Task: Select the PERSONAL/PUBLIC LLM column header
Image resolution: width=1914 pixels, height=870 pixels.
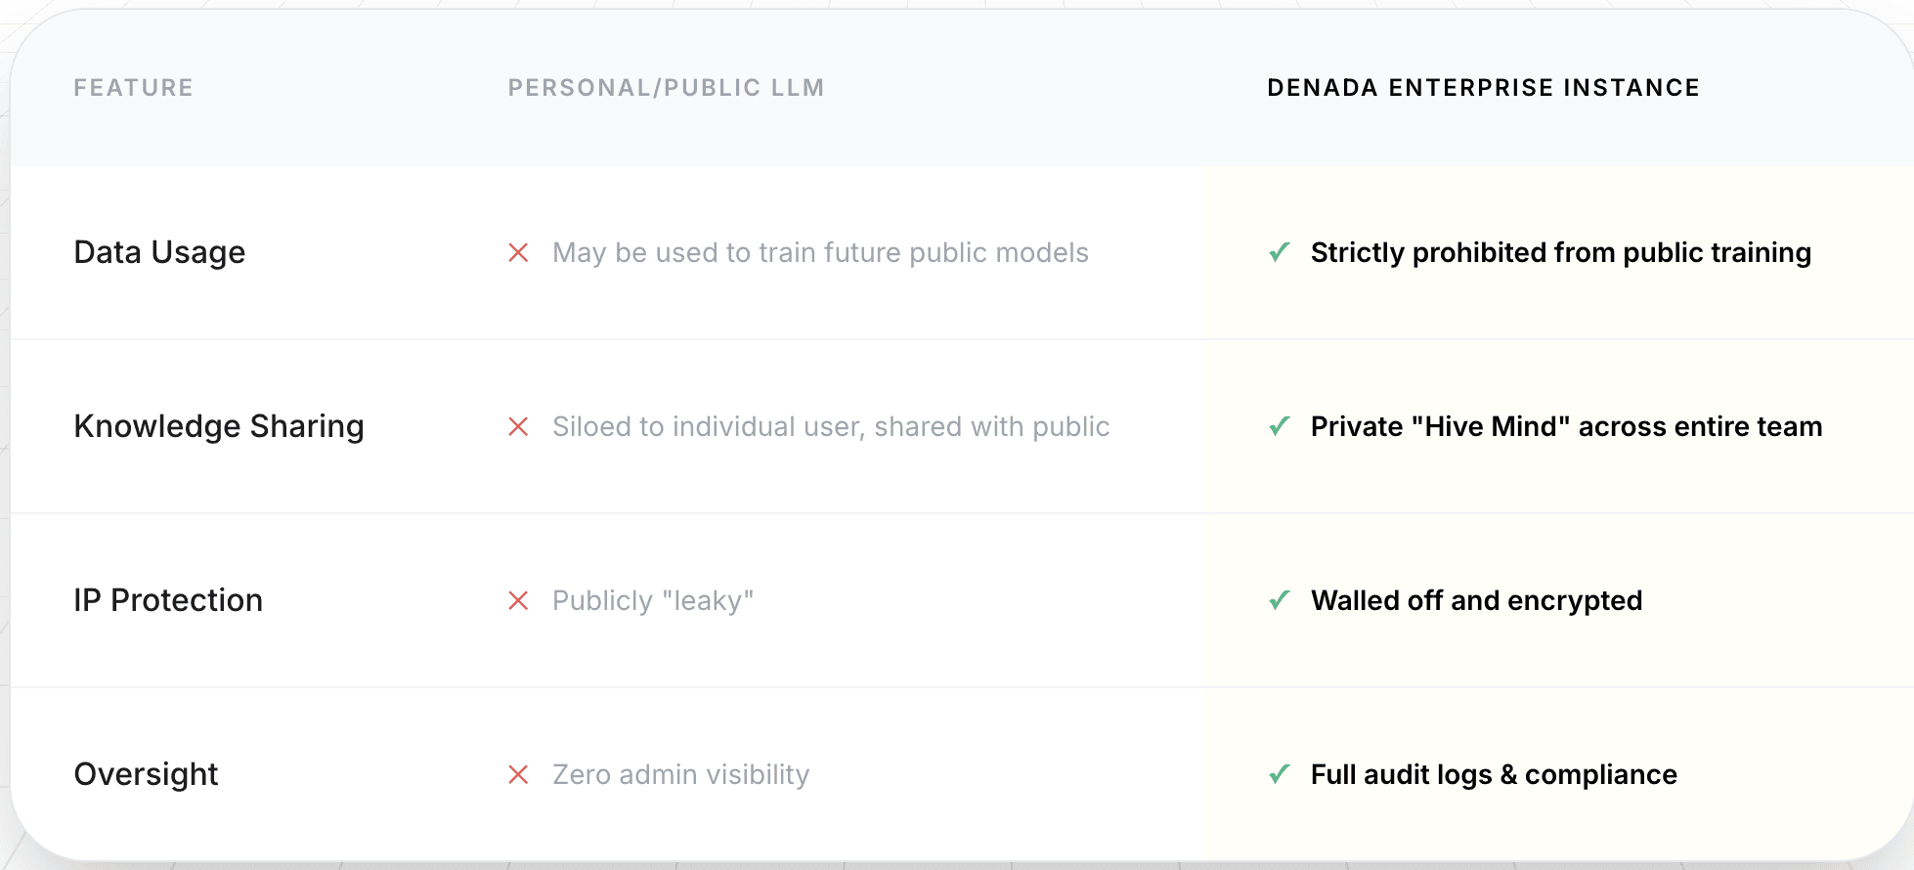Action: (x=666, y=88)
